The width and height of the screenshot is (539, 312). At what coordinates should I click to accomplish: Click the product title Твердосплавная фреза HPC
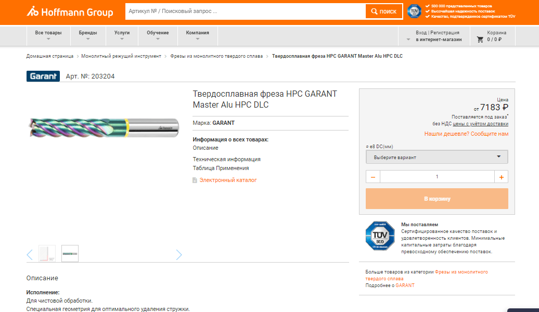(265, 99)
